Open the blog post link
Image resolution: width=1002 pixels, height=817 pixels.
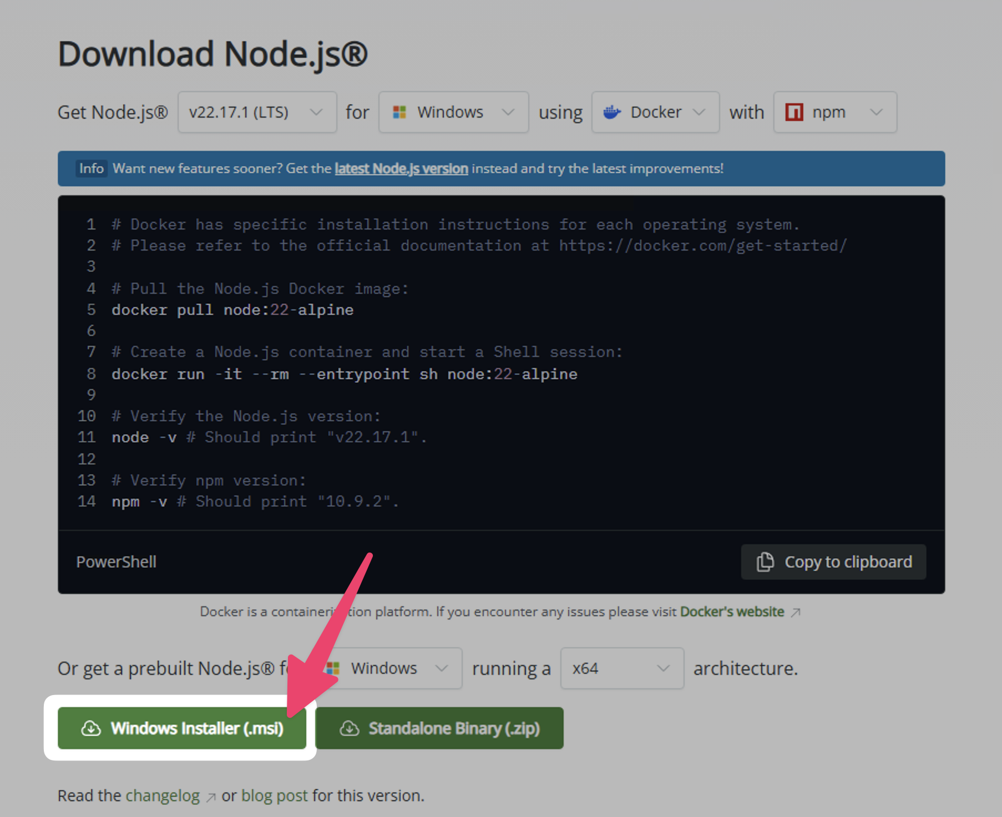(274, 796)
